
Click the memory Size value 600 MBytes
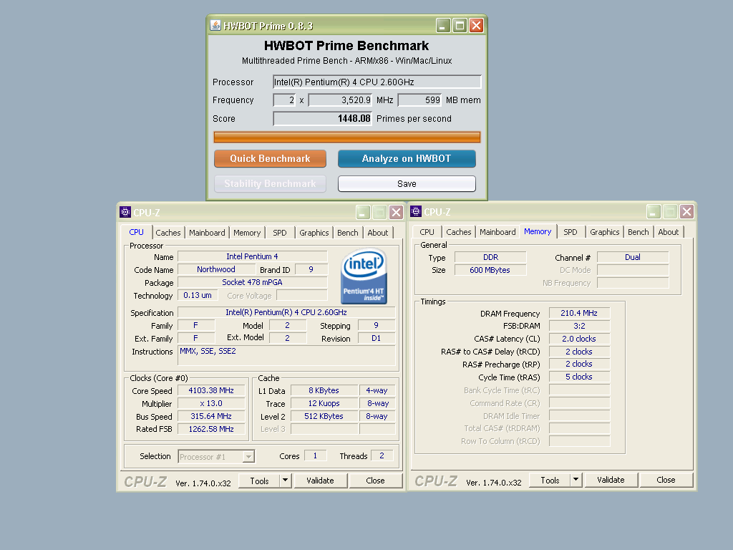pyautogui.click(x=490, y=270)
